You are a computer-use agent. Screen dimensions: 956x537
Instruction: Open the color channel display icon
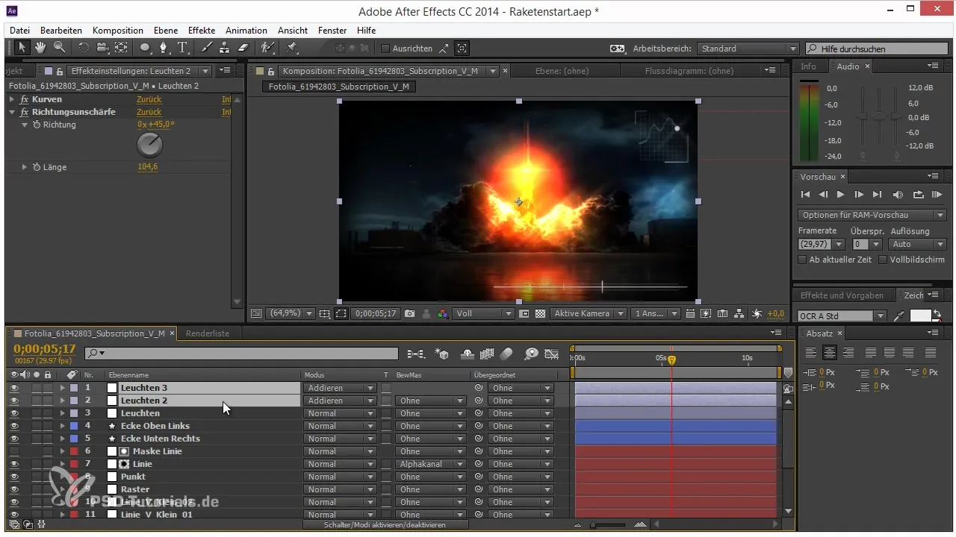(442, 314)
